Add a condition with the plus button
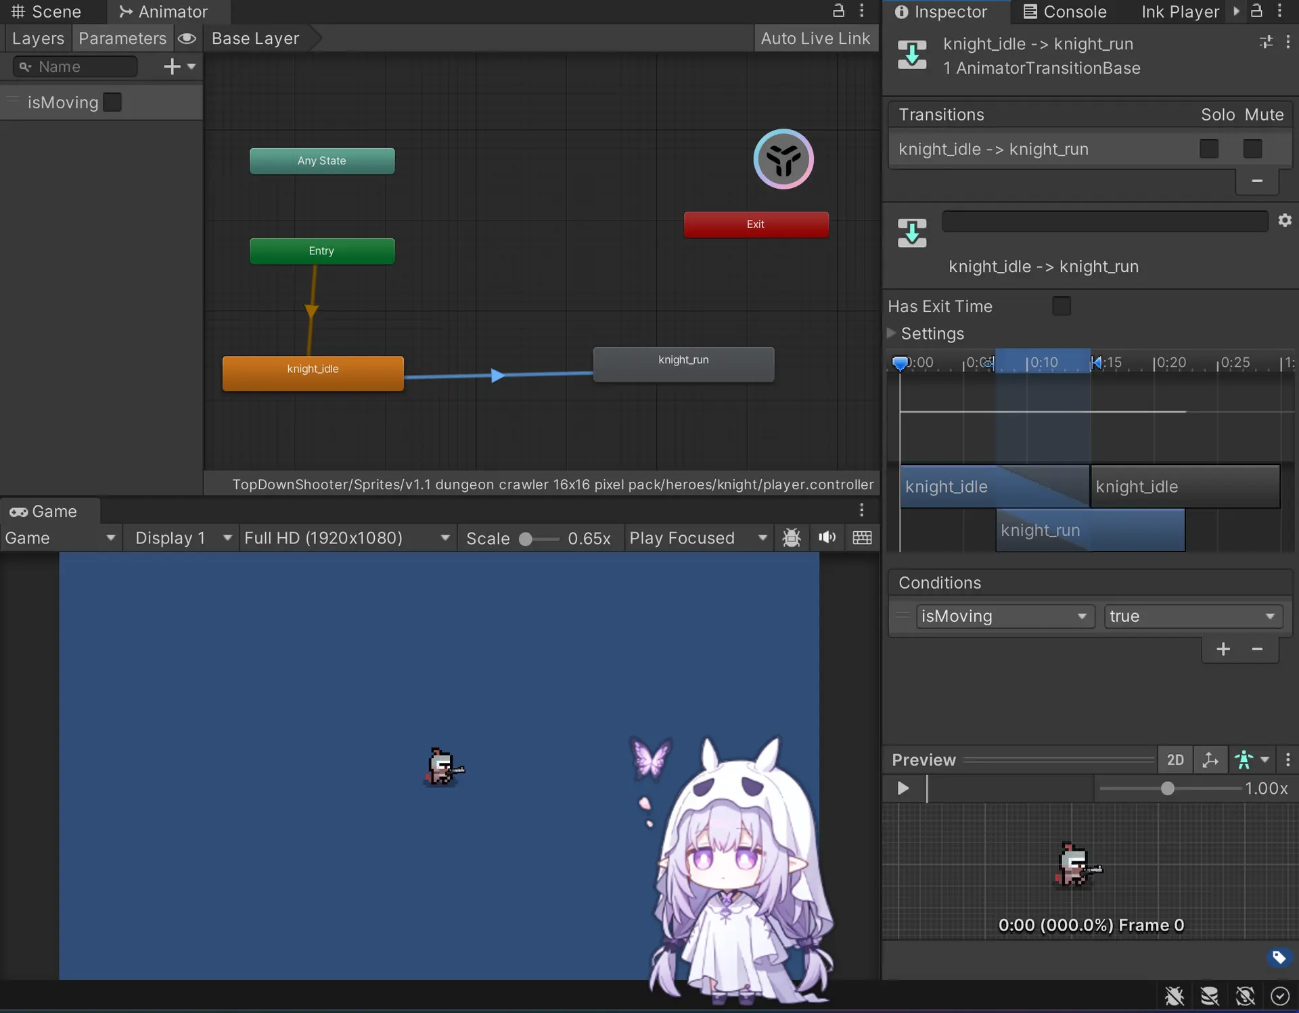The image size is (1299, 1013). pos(1223,649)
